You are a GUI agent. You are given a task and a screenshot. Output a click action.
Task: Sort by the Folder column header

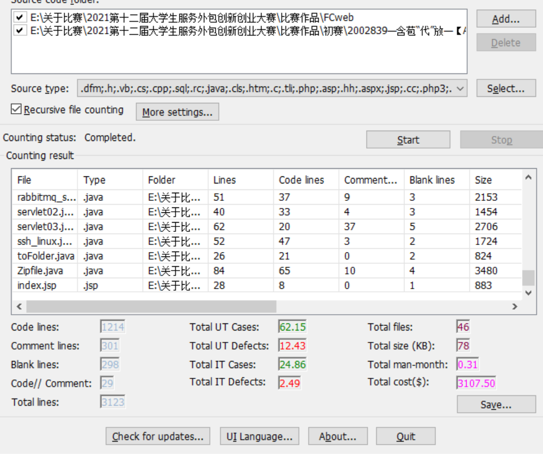175,180
